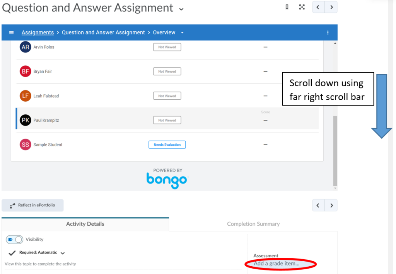Click Sample Student SS avatar
This screenshot has height=274, width=396.
[x=25, y=145]
